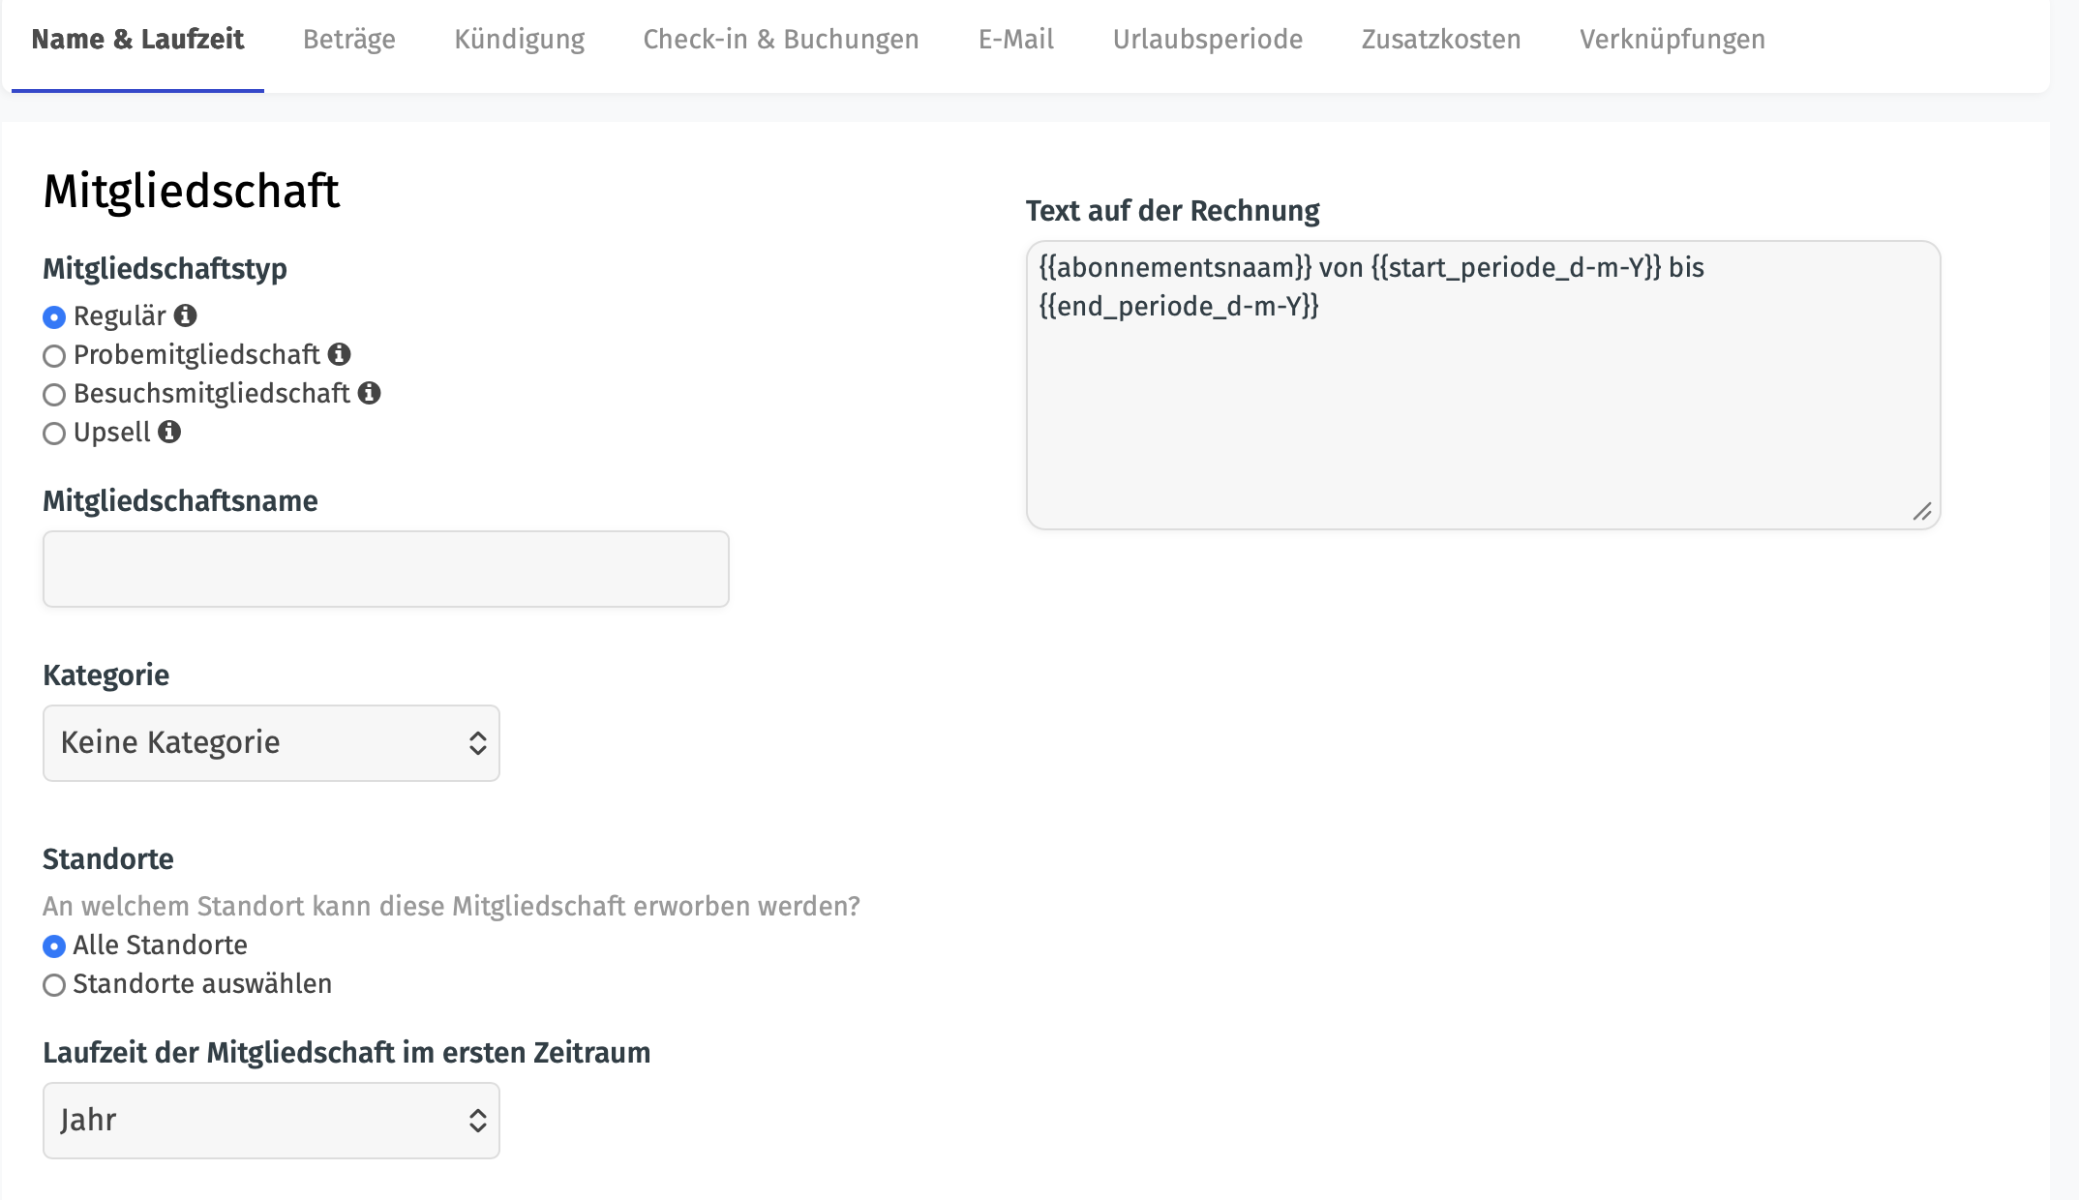2079x1200 pixels.
Task: Select the Probemitgliedschaft radio button
Action: click(x=54, y=356)
